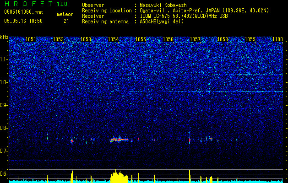
Task: Click the strong red echo just after 1052
Action: pyautogui.click(x=72, y=141)
